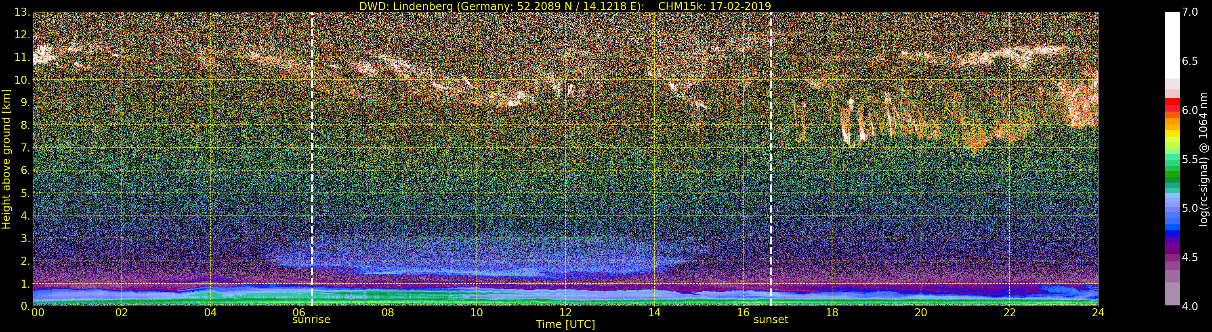Click colorbar value '6.0'
Viewport: 1212px width, 332px height.
click(x=1190, y=110)
